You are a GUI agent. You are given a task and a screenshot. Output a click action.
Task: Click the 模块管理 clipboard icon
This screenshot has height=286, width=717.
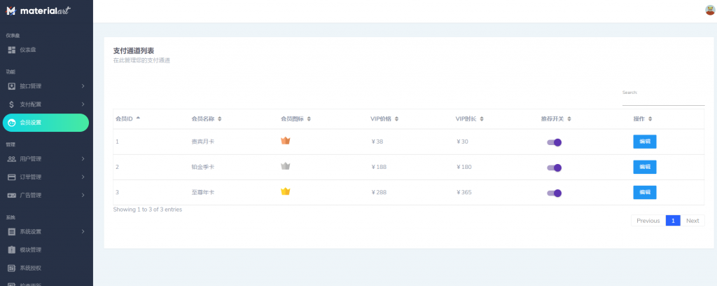12,250
